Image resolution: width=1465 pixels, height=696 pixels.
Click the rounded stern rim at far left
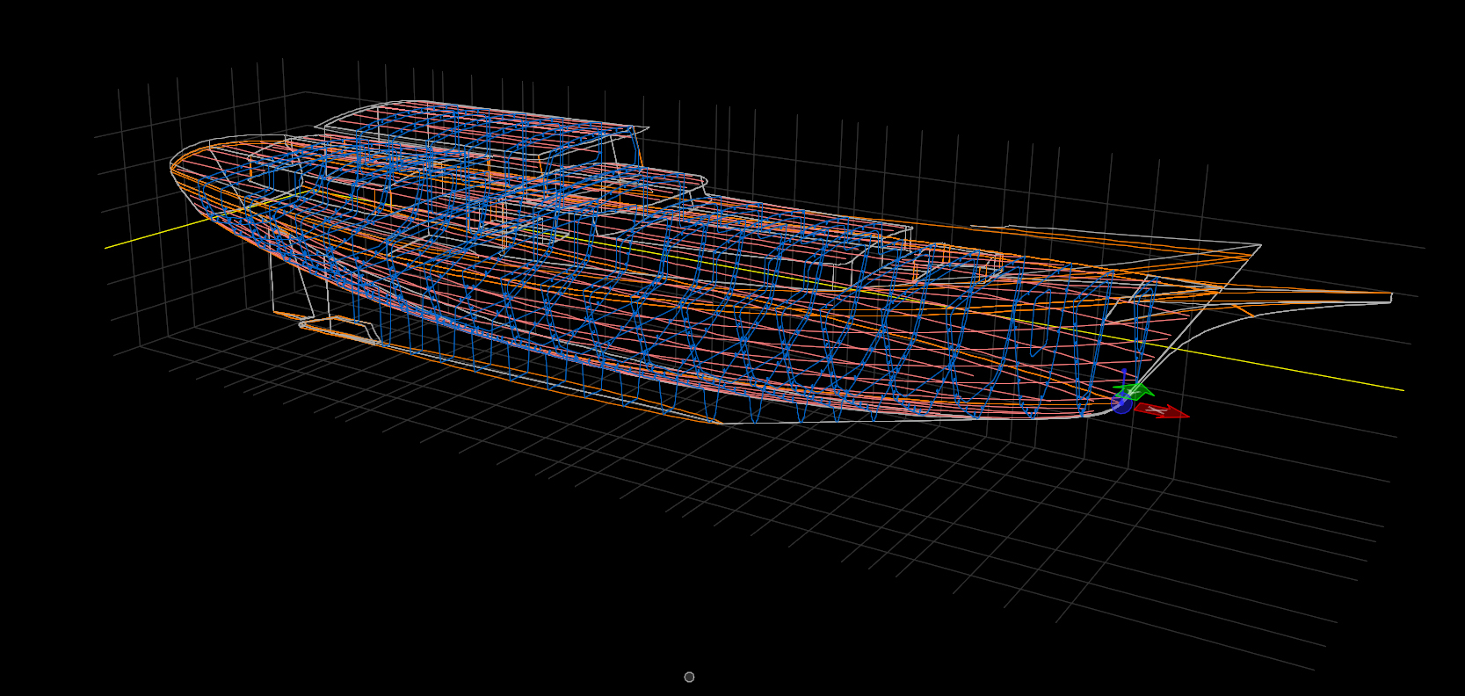[173, 165]
